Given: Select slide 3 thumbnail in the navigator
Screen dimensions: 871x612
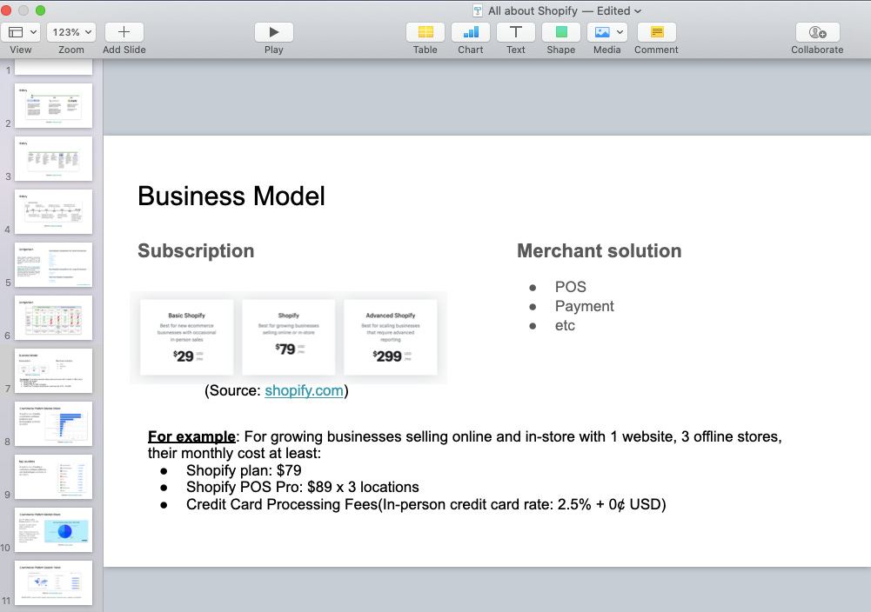Looking at the screenshot, I should (53, 159).
